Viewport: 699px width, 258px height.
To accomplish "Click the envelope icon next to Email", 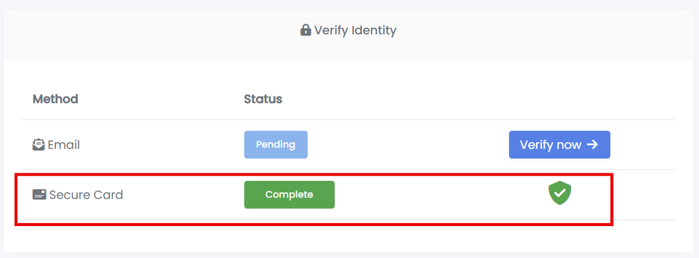I will pos(39,145).
